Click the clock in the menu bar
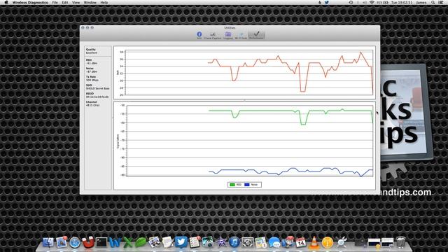This screenshot has height=252, width=448. tap(402, 2)
